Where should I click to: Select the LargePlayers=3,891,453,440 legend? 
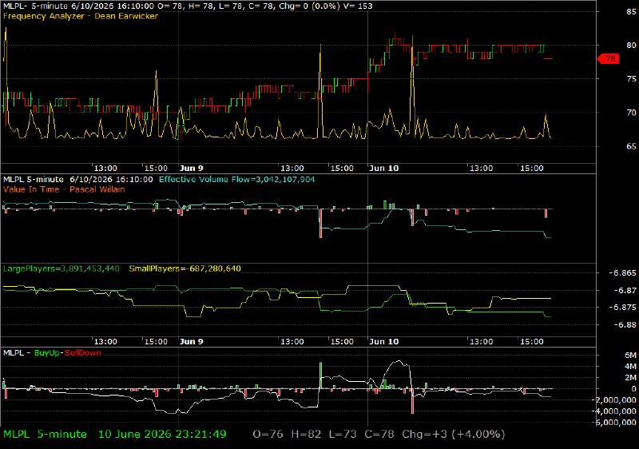click(62, 268)
